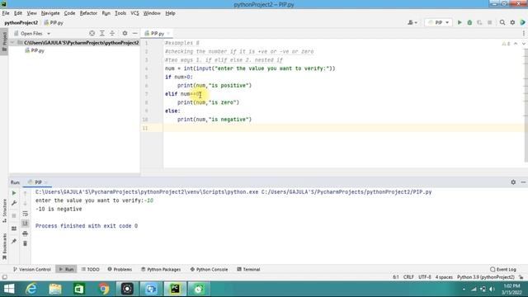The height and width of the screenshot is (297, 528).
Task: Change file encoding via UTF-8 widget
Action: point(425,277)
